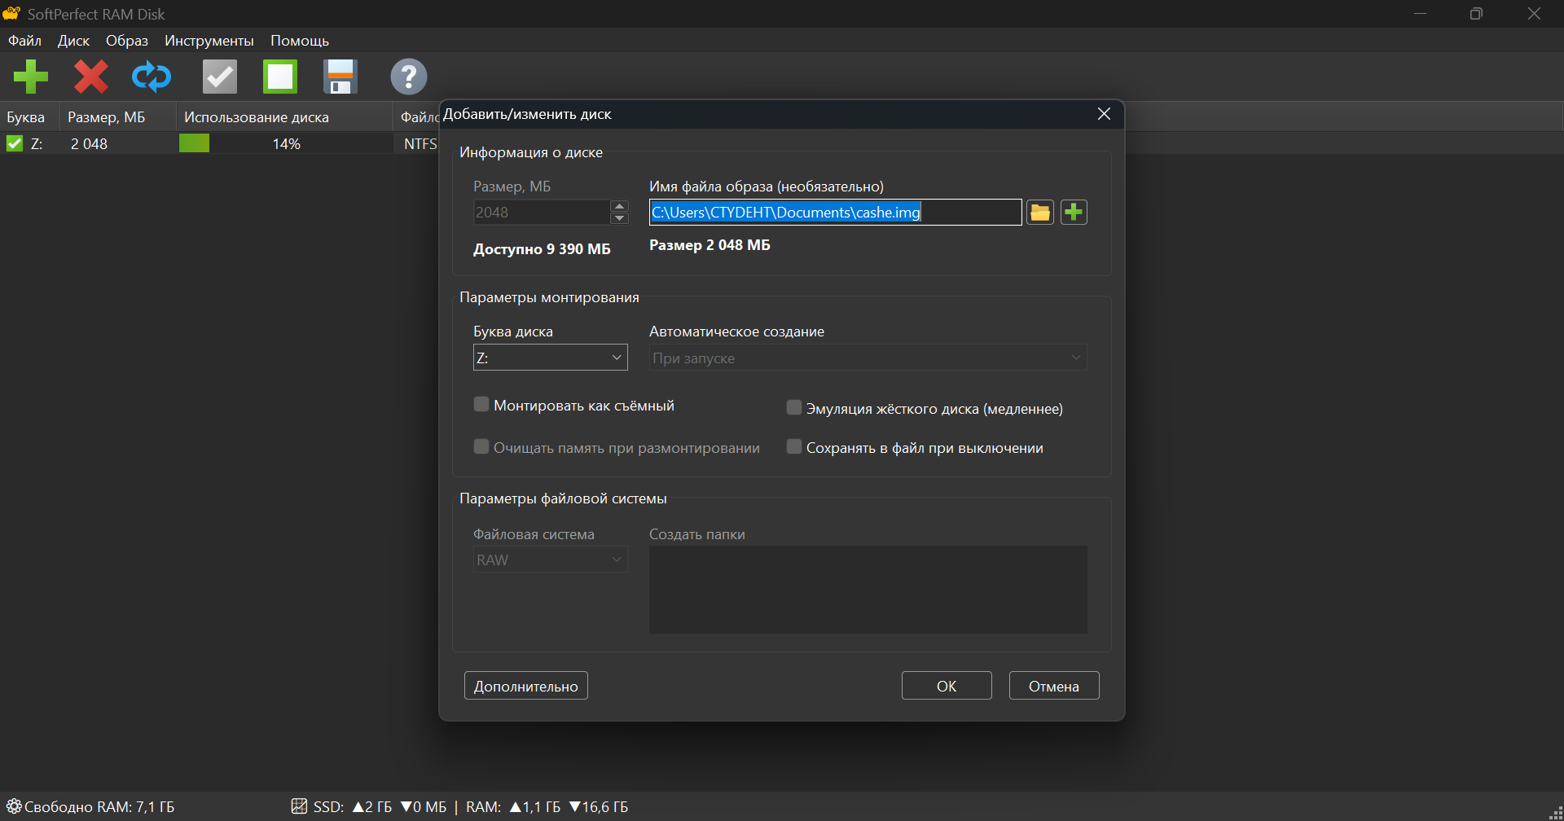
Task: Open the Образ menu
Action: click(127, 41)
